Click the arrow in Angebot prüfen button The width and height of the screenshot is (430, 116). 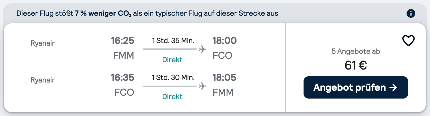tap(393, 88)
